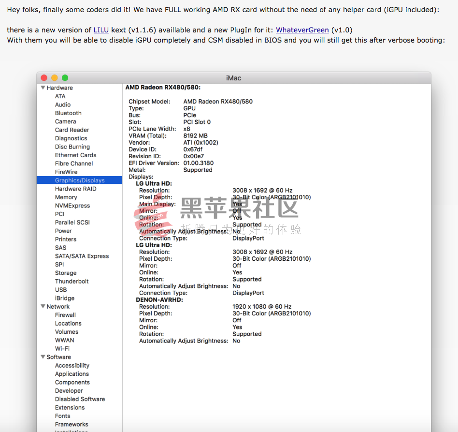Screen dimensions: 458x432
Task: Close the iMac System Information window
Action: [x=44, y=77]
